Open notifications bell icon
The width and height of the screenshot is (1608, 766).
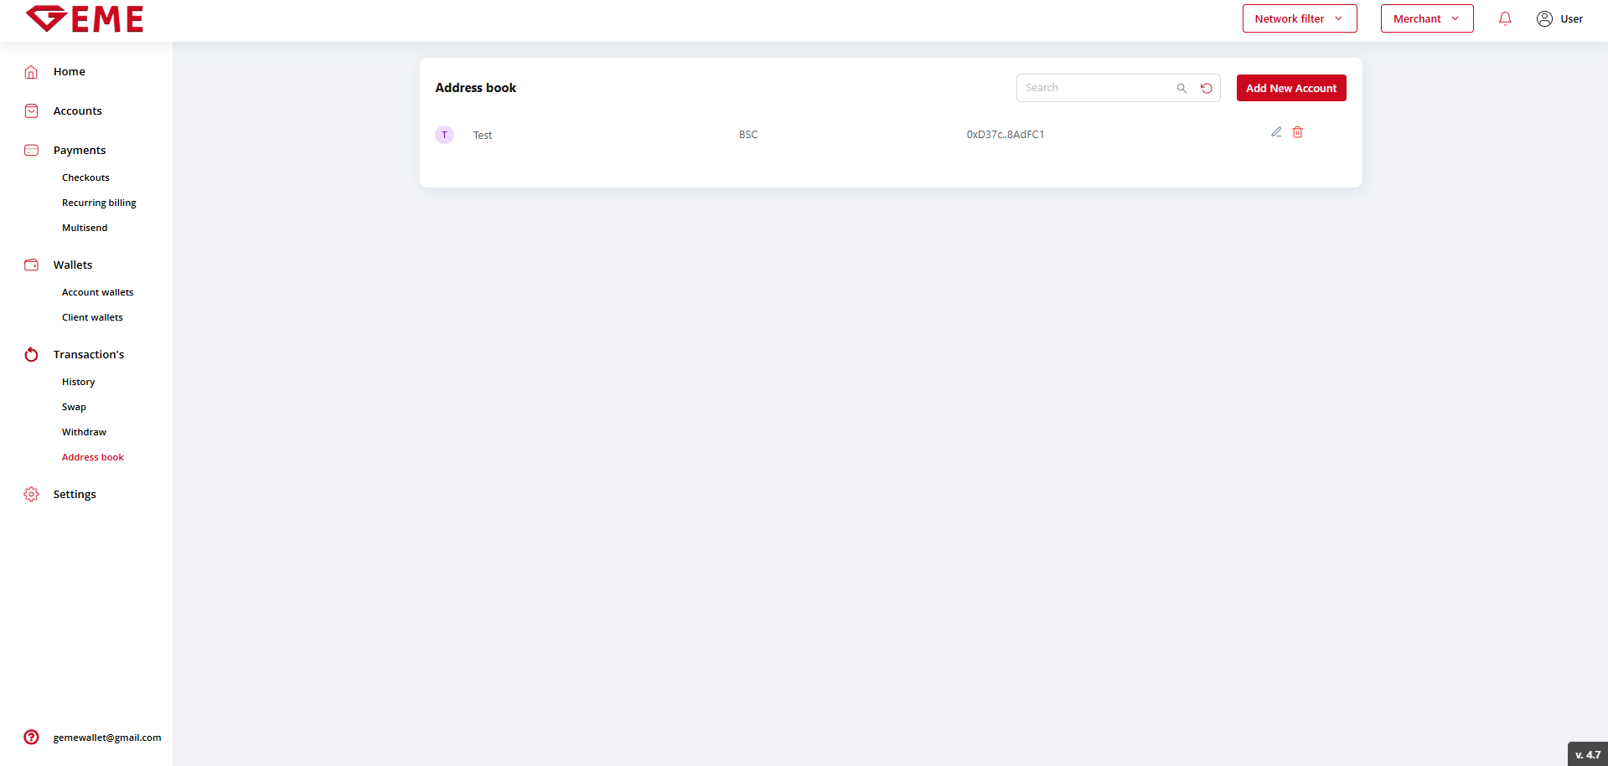tap(1505, 18)
